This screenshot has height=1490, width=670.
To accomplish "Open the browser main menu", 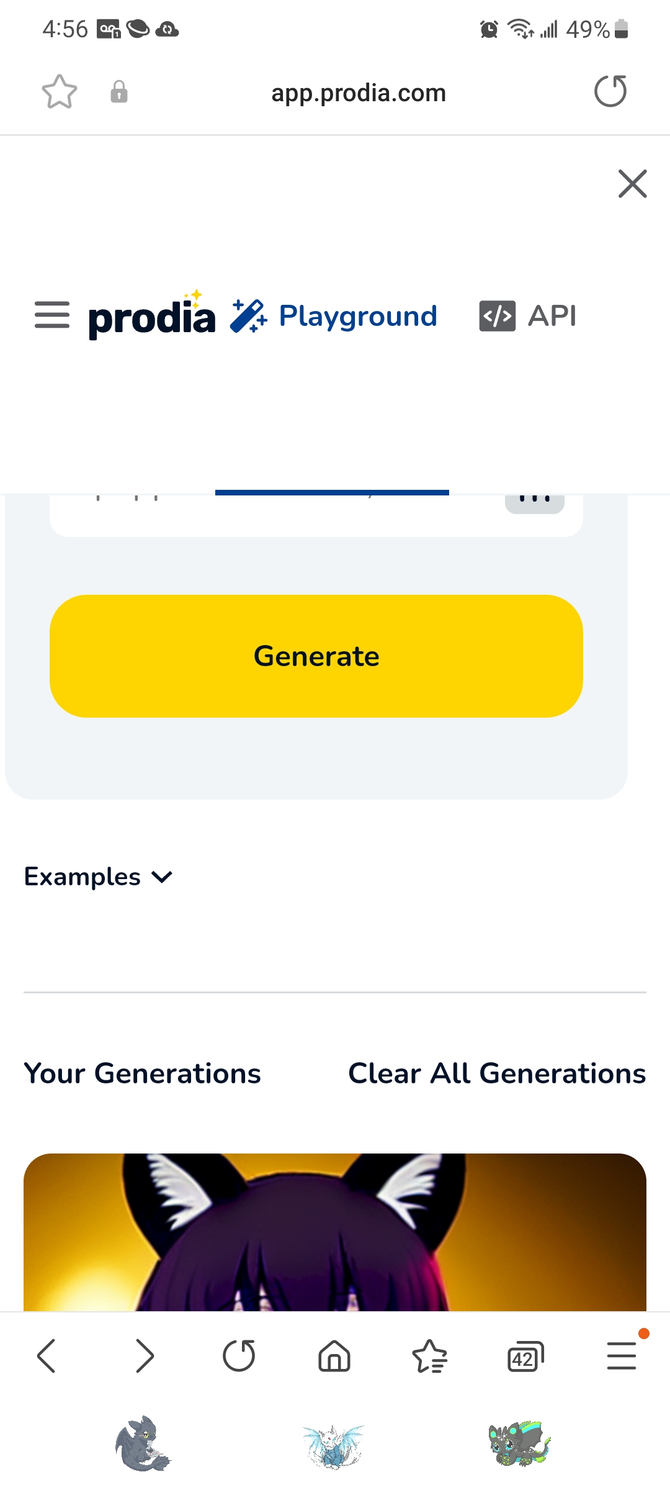I will [622, 1356].
